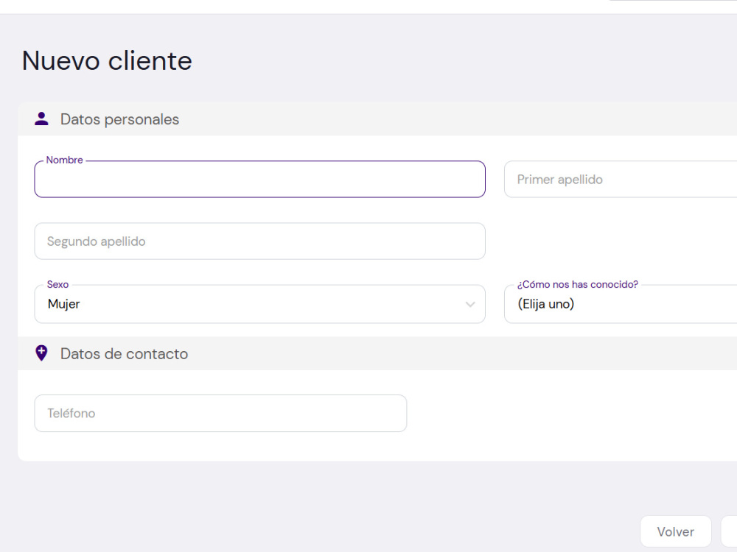This screenshot has width=737, height=552.
Task: Open the Sexo dropdown showing Mujer
Action: (x=259, y=304)
